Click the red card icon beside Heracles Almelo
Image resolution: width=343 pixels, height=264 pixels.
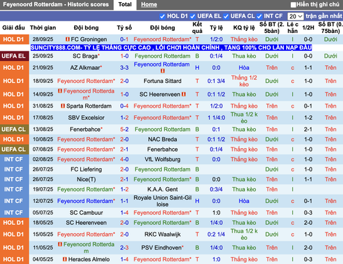coord(64,259)
